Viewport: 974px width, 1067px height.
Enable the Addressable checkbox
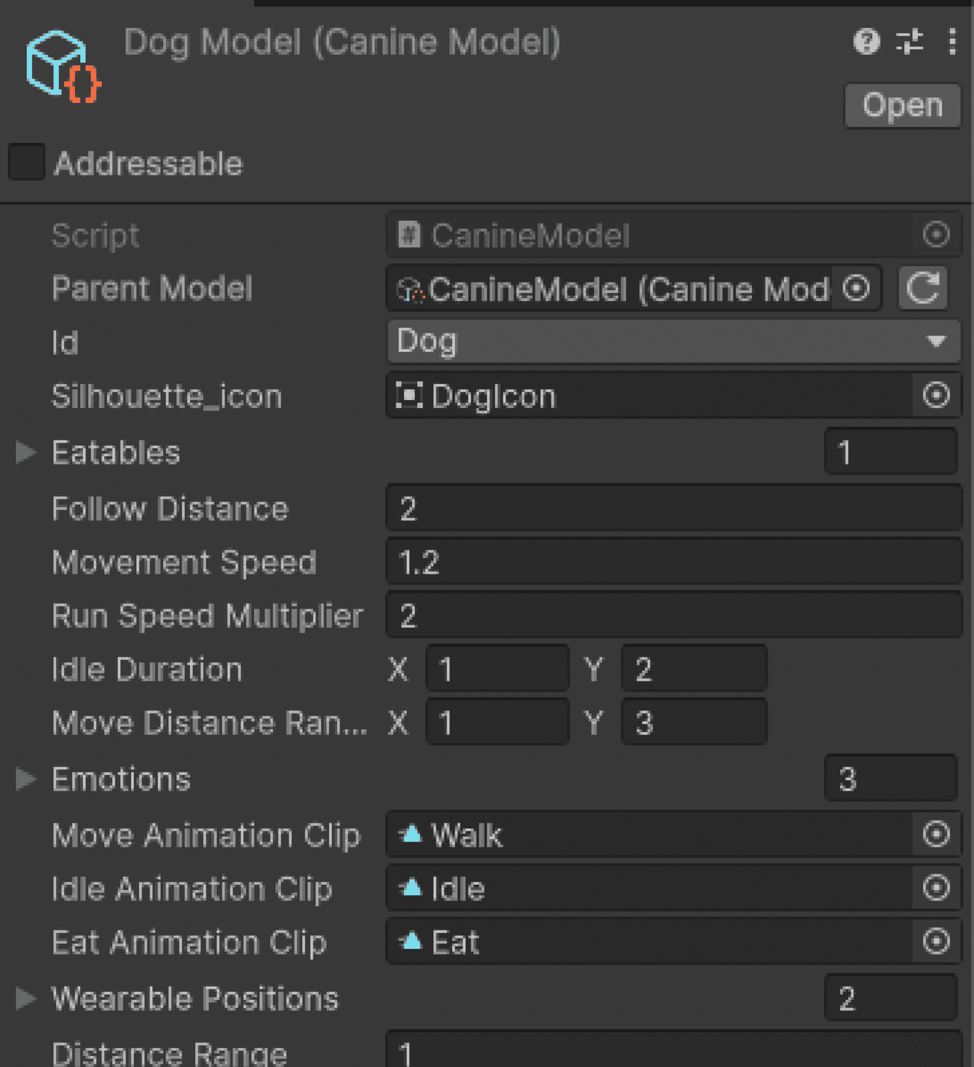(x=26, y=162)
